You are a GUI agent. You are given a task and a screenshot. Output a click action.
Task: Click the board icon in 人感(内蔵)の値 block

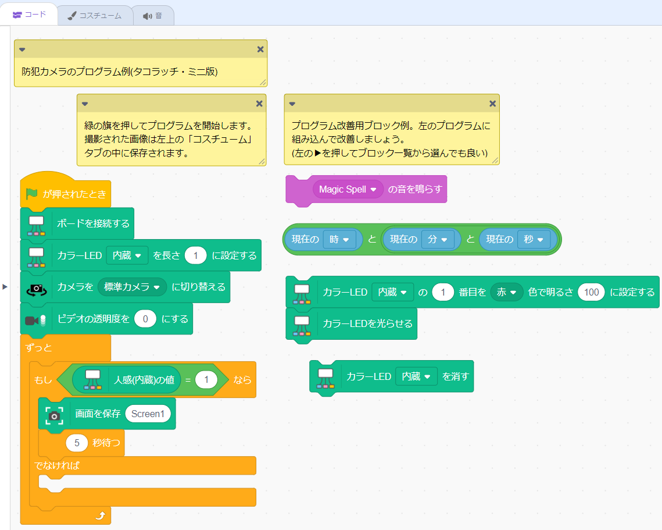tap(93, 380)
